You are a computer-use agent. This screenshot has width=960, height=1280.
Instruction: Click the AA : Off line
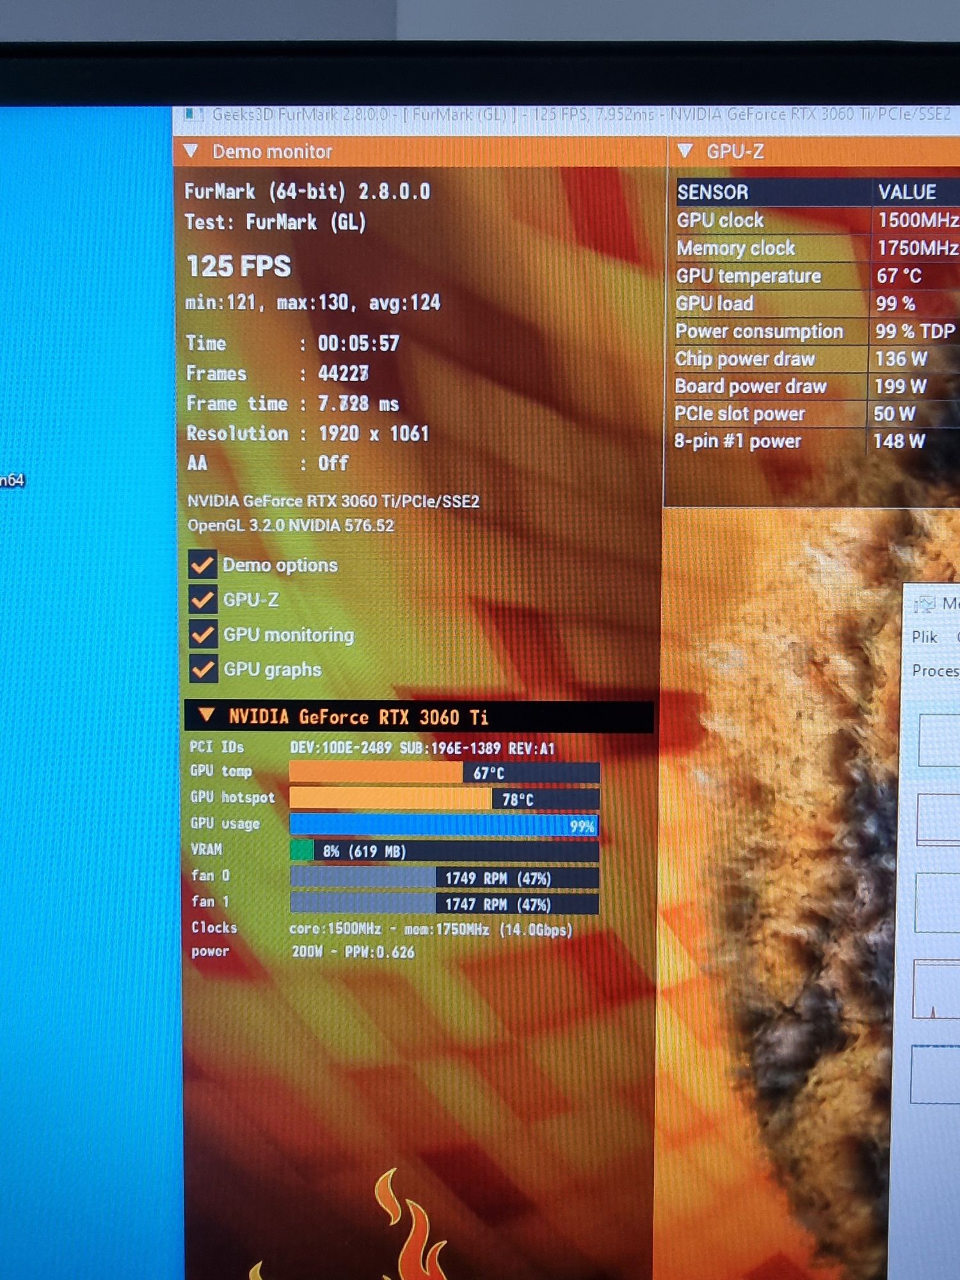click(x=268, y=463)
